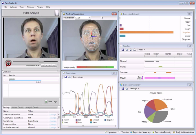Zoom out on the Timeline panel
Image resolution: width=196 pixels, height=135 pixels.
coord(135,50)
